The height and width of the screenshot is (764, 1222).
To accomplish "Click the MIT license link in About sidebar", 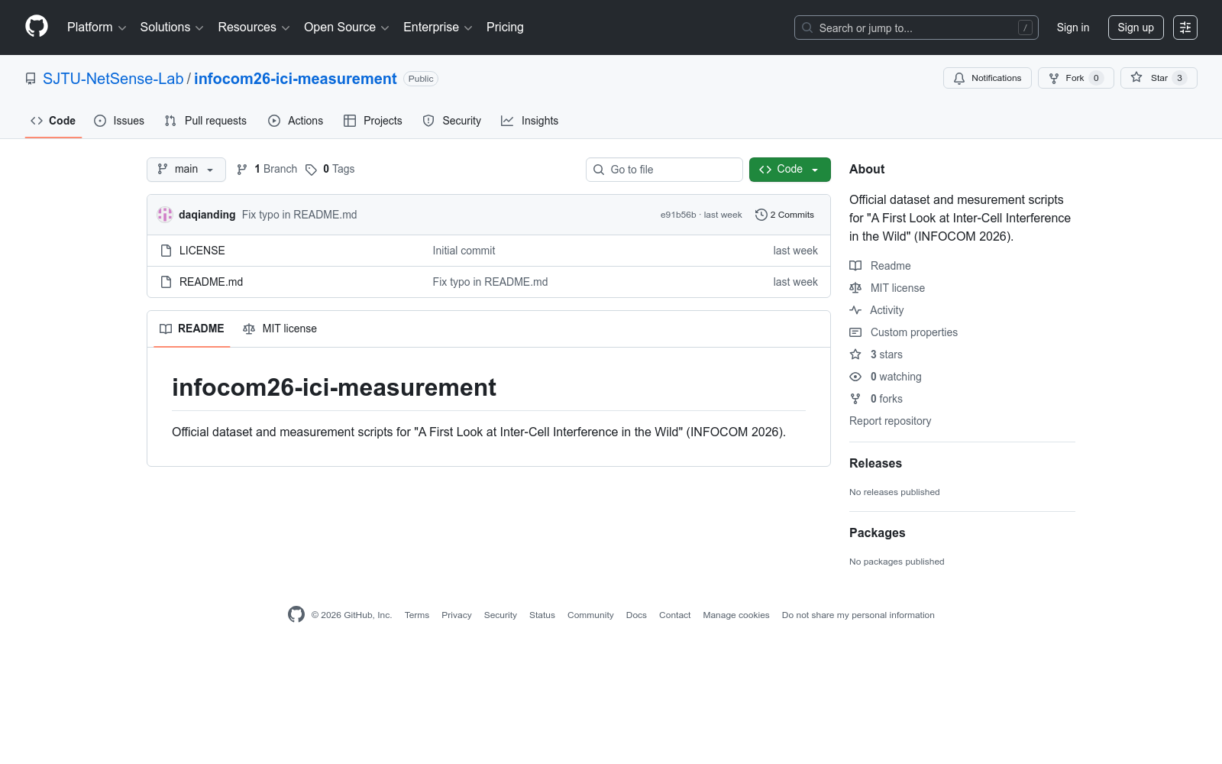I will click(x=887, y=288).
